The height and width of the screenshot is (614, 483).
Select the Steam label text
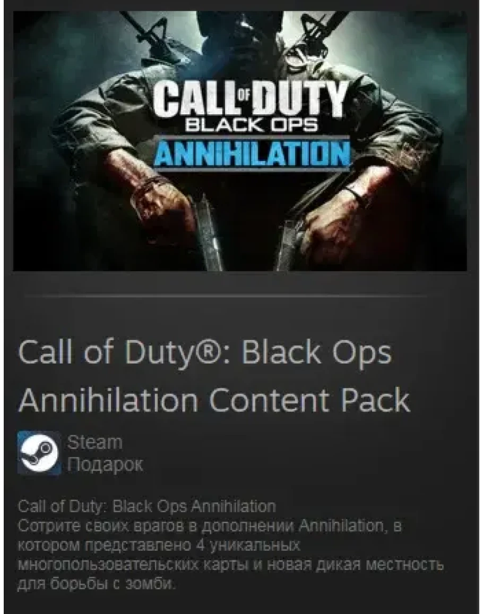tap(94, 442)
